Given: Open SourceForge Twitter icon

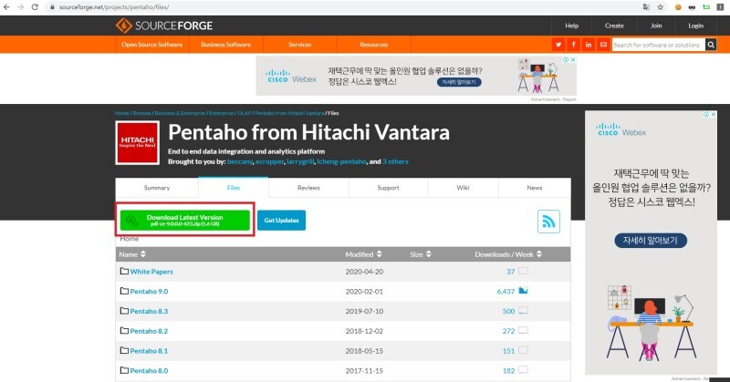Looking at the screenshot, I should (558, 45).
